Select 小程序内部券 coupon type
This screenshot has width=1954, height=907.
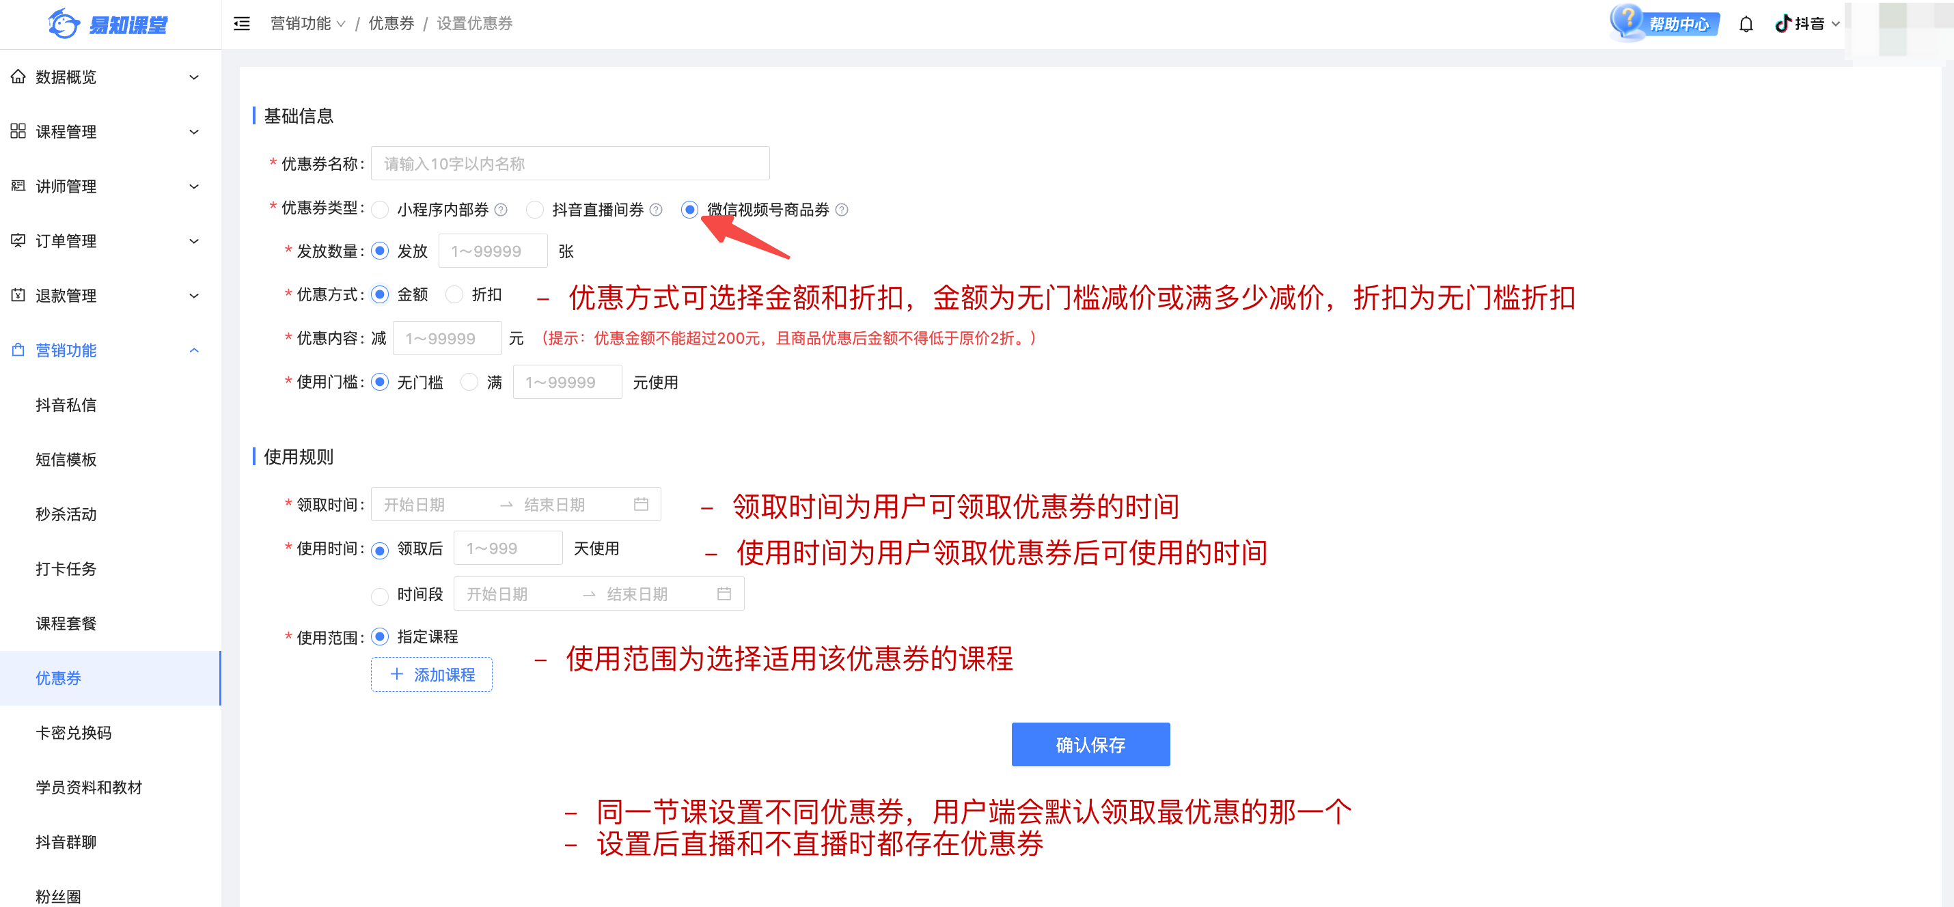(x=380, y=209)
